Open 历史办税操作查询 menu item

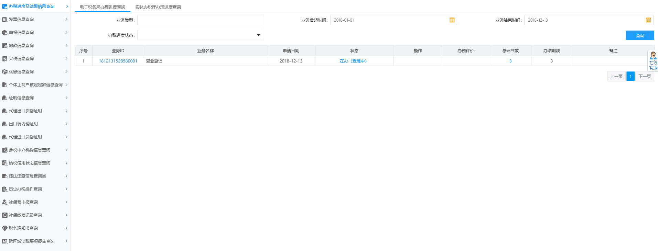click(x=35, y=189)
